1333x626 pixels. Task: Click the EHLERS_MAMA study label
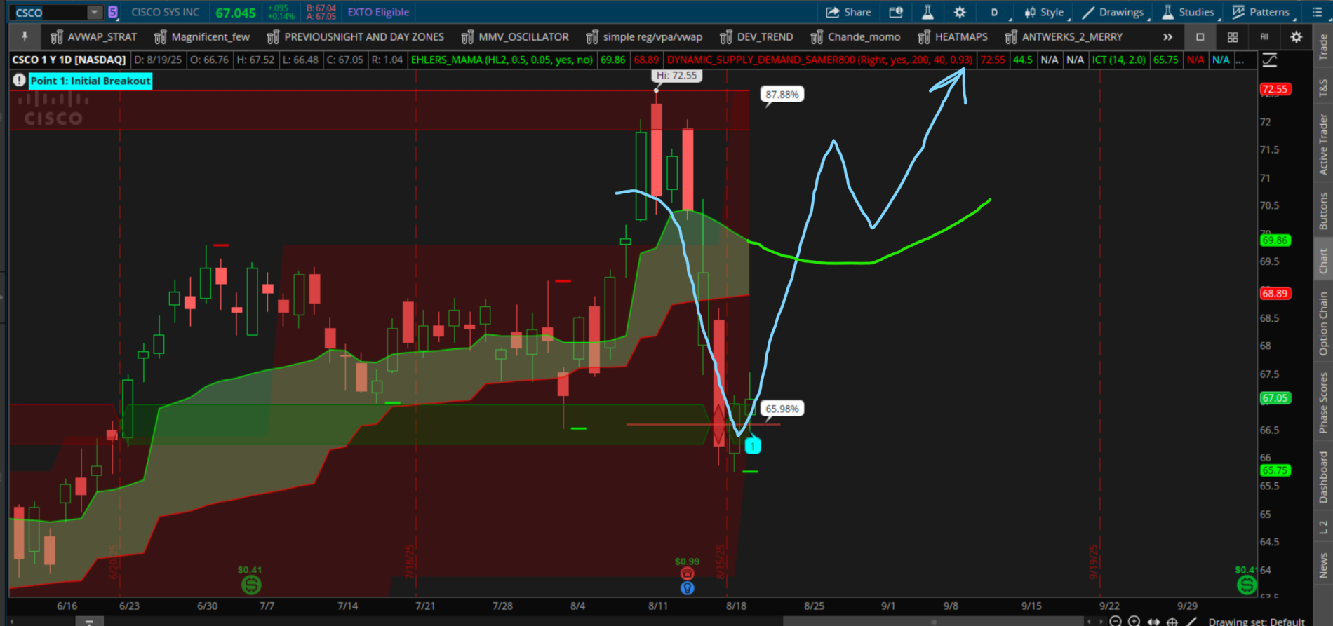pyautogui.click(x=502, y=60)
